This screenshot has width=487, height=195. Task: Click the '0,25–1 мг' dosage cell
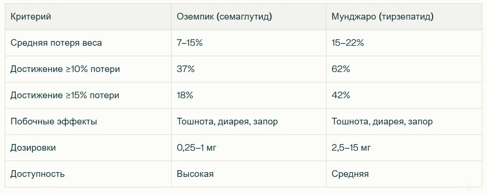[196, 148]
